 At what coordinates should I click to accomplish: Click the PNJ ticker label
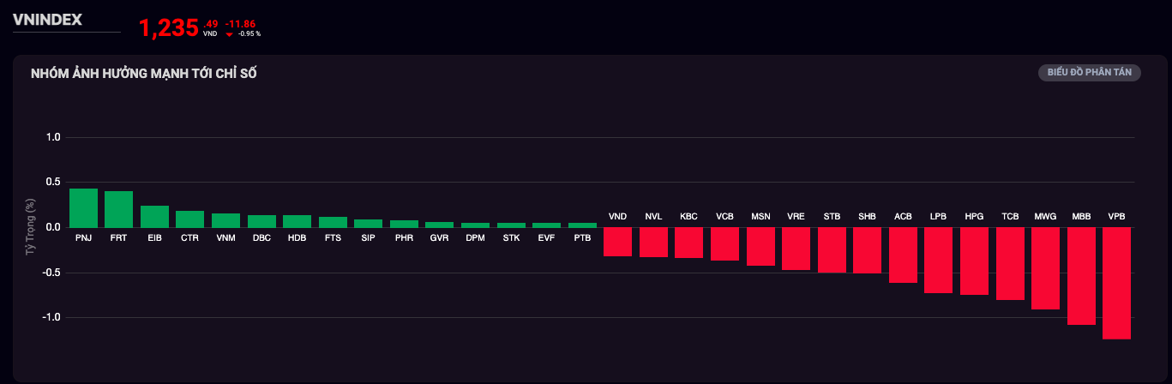tap(83, 237)
